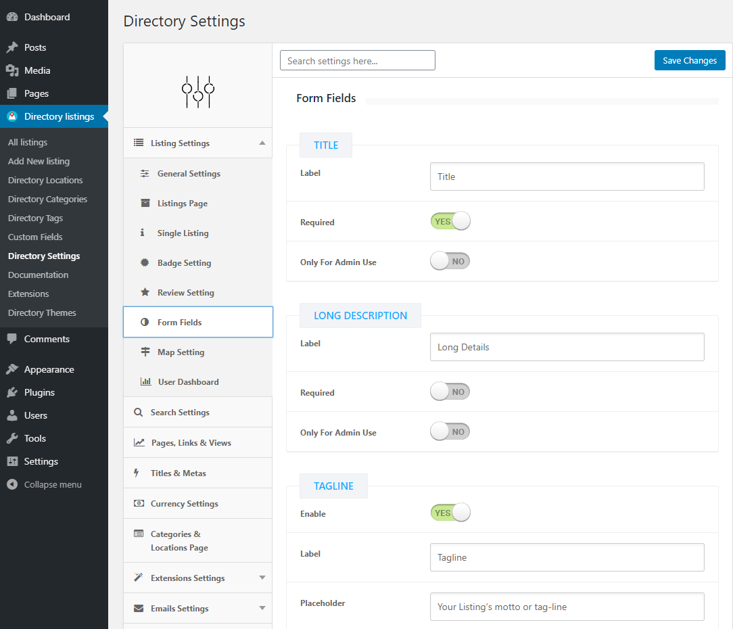Click the Posts pushpin icon
This screenshot has width=733, height=629.
pos(12,47)
